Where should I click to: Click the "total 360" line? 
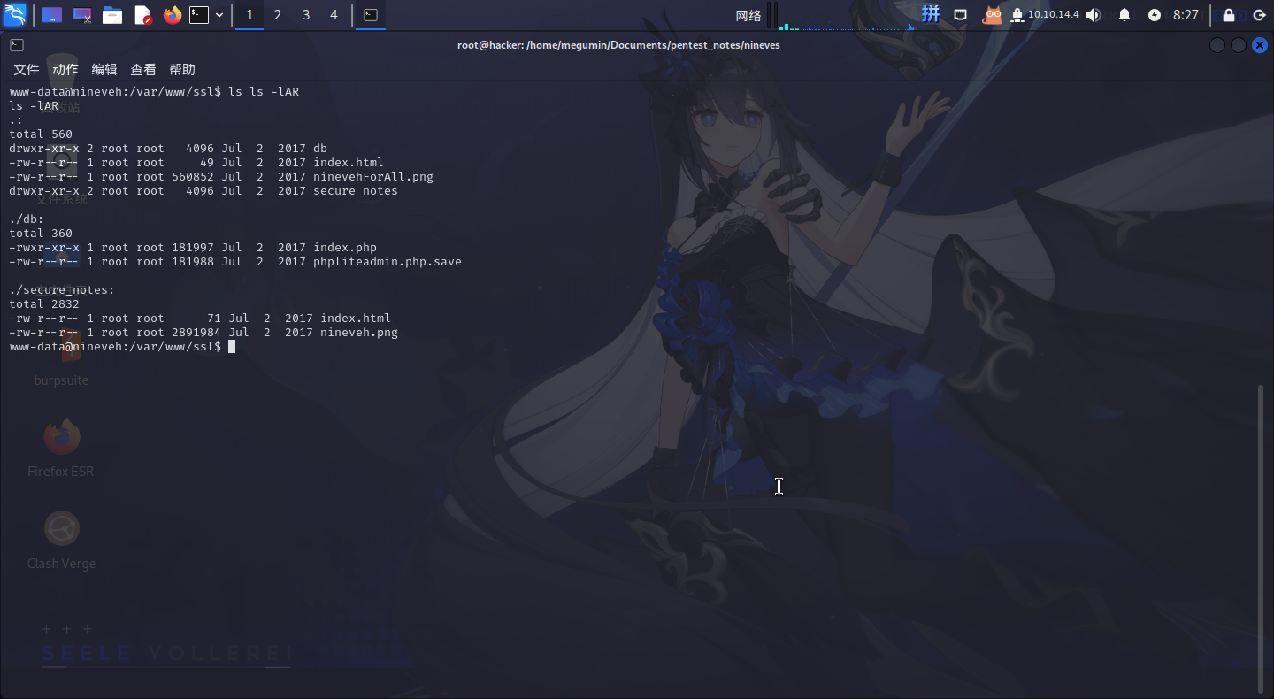(41, 234)
